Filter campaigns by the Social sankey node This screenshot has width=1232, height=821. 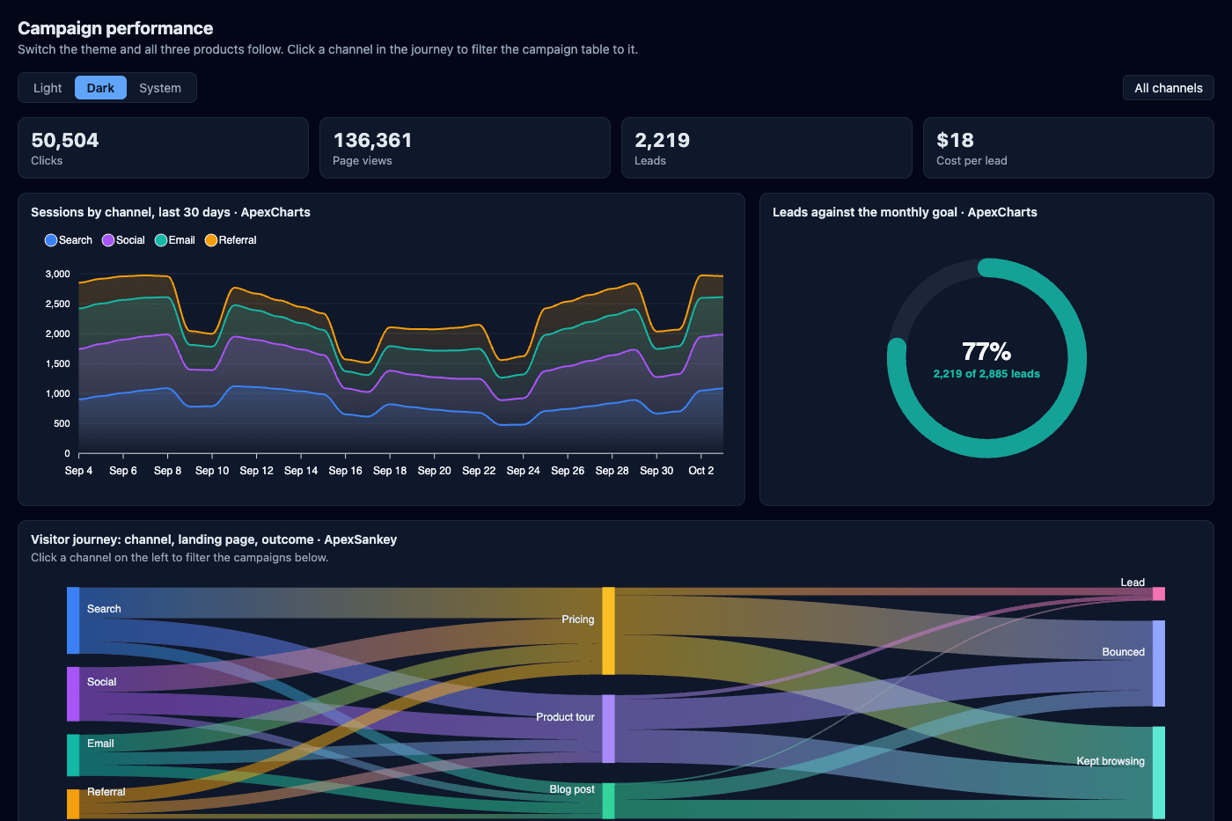(73, 694)
